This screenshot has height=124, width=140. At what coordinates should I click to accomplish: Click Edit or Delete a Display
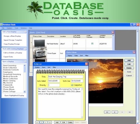[13, 53]
